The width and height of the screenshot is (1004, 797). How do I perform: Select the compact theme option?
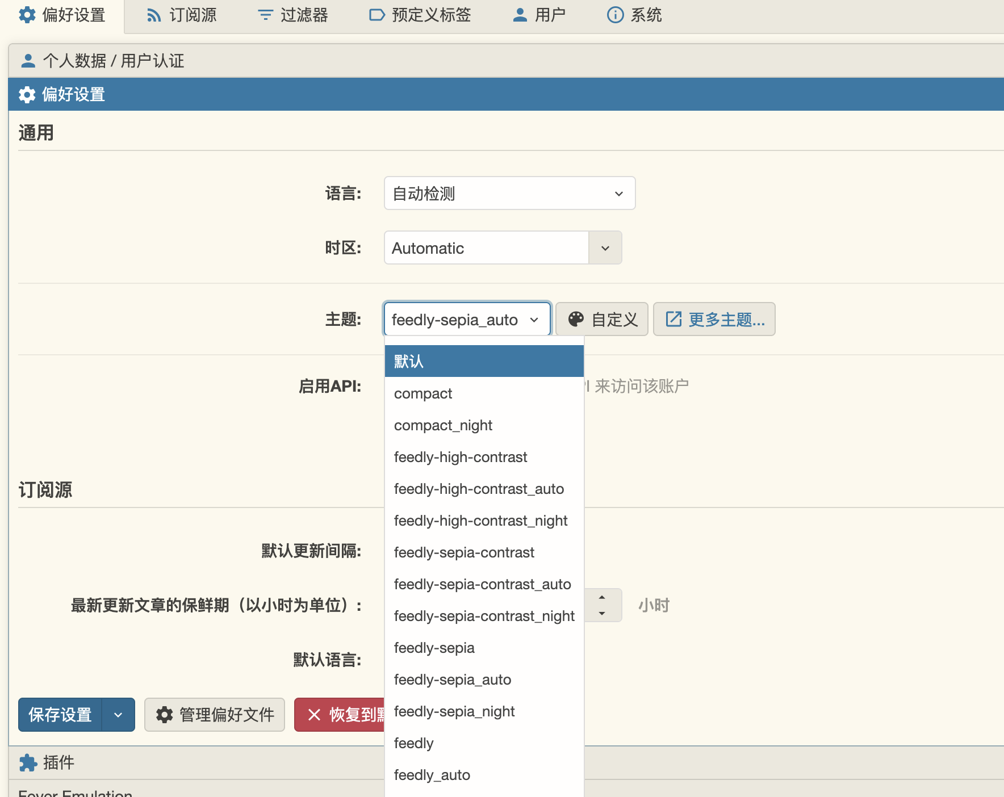484,393
